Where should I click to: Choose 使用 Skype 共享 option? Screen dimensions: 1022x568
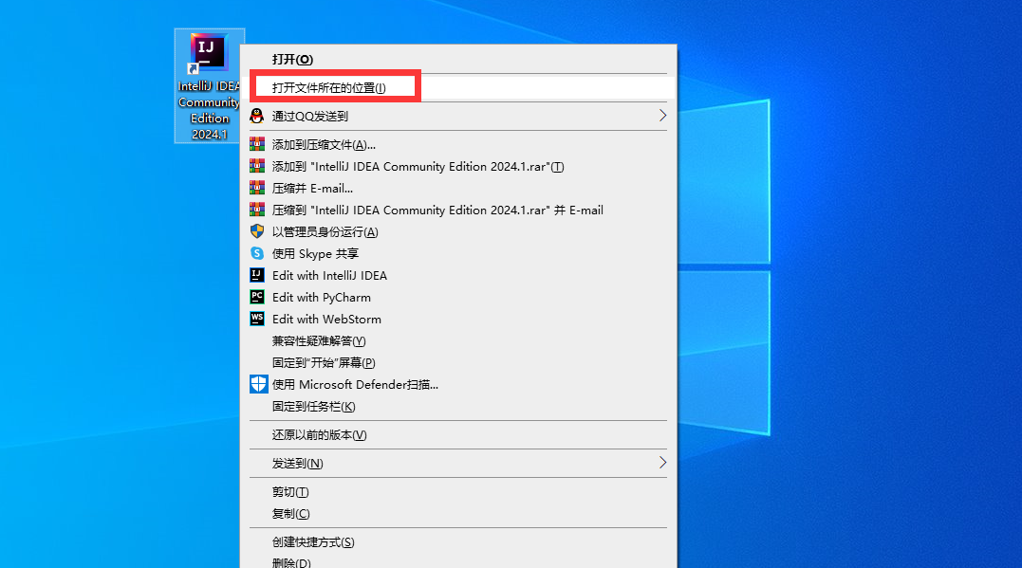[459, 253]
